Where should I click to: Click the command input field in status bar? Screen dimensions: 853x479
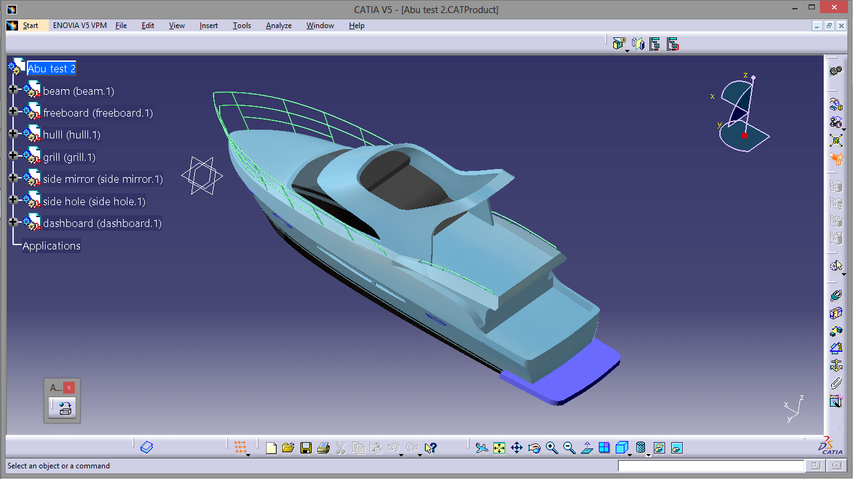click(x=711, y=466)
